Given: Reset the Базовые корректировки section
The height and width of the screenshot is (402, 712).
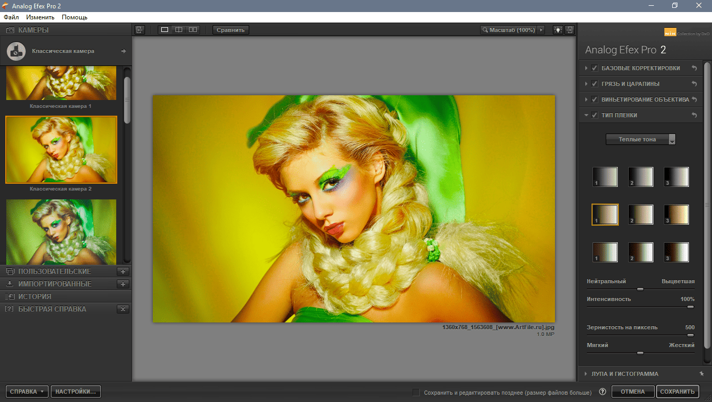Looking at the screenshot, I should (x=694, y=68).
